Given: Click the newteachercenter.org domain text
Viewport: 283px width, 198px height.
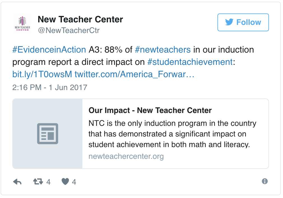Looking at the screenshot, I should point(126,156).
